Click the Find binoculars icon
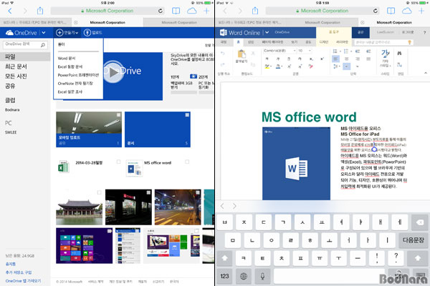Image resolution: width=430 pixels, height=286 pixels. (399, 54)
